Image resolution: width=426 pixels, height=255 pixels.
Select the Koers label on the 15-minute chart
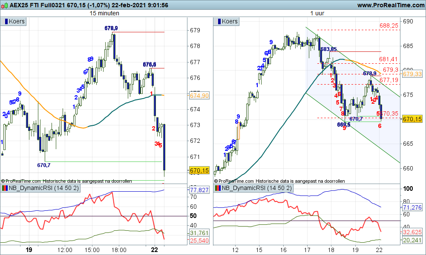click(17, 21)
